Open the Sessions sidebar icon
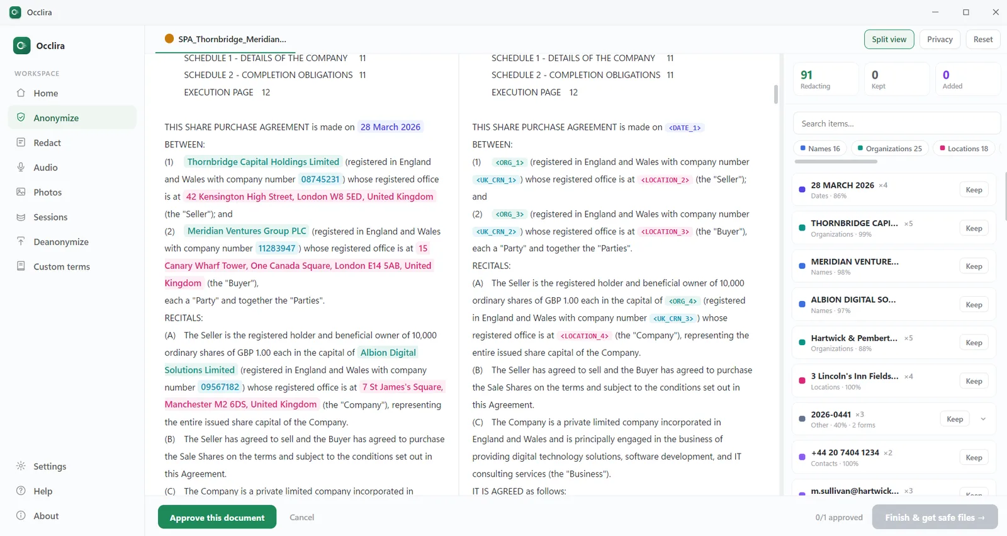The image size is (1007, 536). pyautogui.click(x=21, y=217)
